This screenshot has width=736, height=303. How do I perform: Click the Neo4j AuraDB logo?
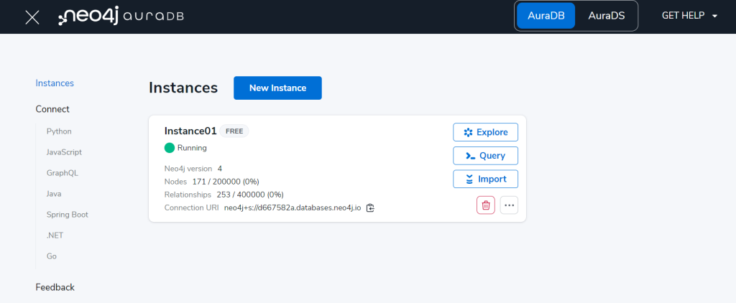pyautogui.click(x=121, y=17)
